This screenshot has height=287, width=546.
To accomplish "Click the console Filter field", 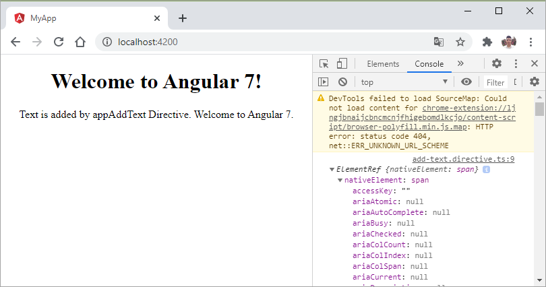I will (x=495, y=82).
